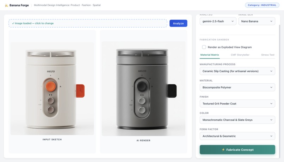Switch to the Material Matrix tab
Screen dimensions: 284x162
tap(210, 55)
